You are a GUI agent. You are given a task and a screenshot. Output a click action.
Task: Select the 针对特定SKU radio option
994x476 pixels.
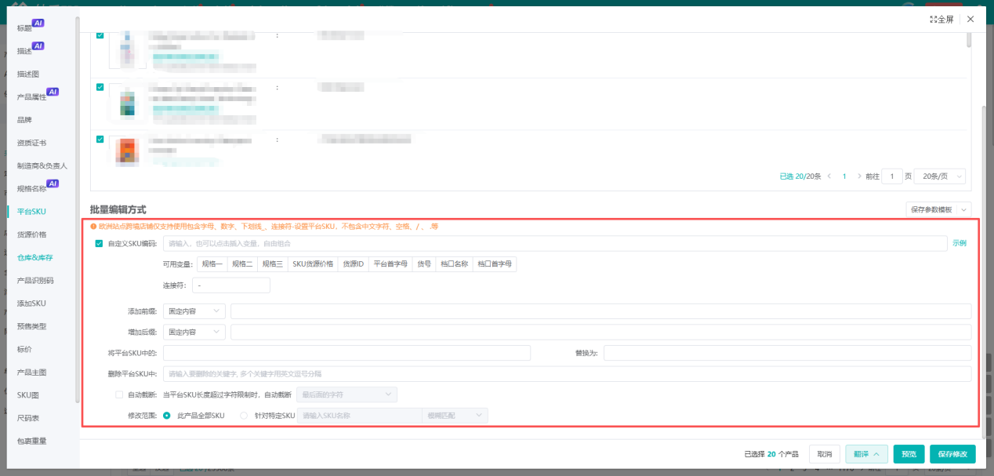pos(244,416)
